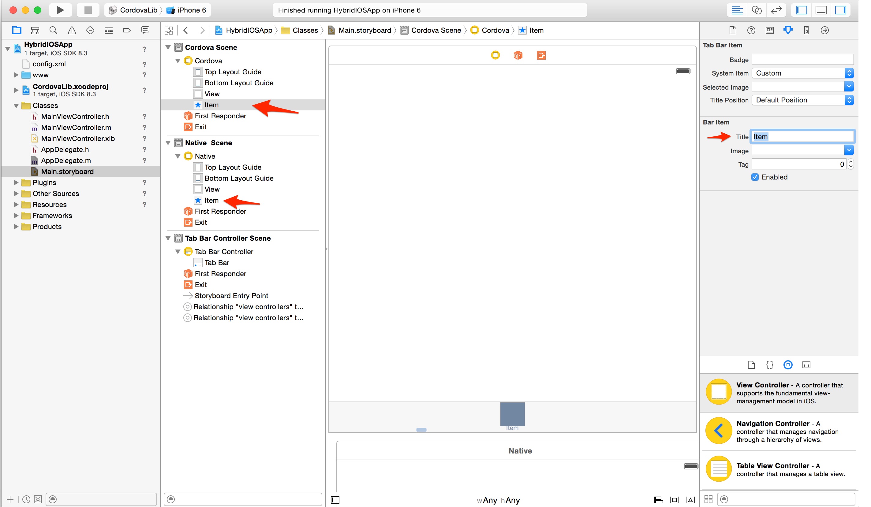Collapse the Classes folder
Viewport: 871px width, 507px height.
pyautogui.click(x=16, y=105)
